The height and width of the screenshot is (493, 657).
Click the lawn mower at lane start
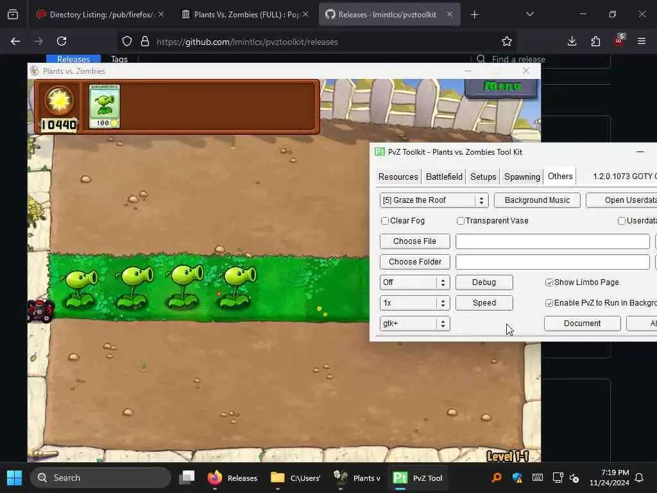pyautogui.click(x=40, y=311)
